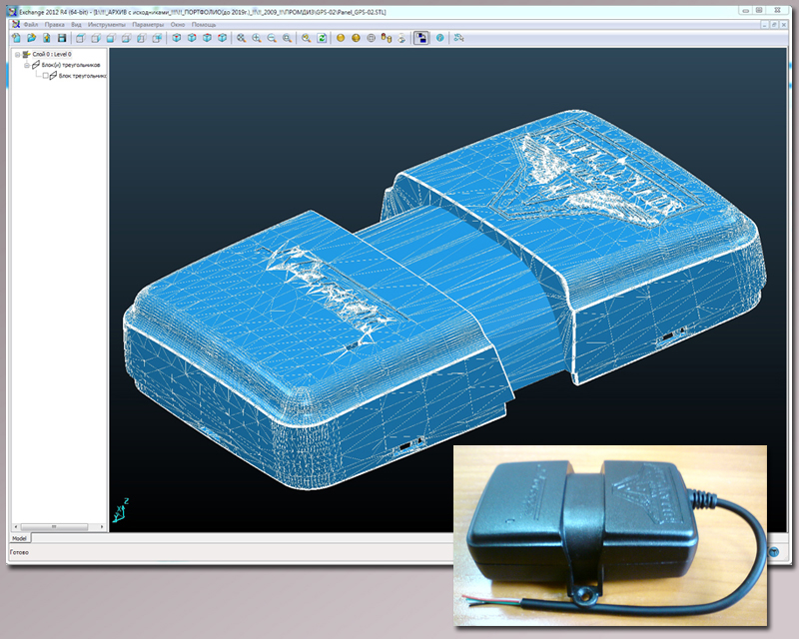
Task: Save the model with floppy disk icon
Action: tap(62, 38)
